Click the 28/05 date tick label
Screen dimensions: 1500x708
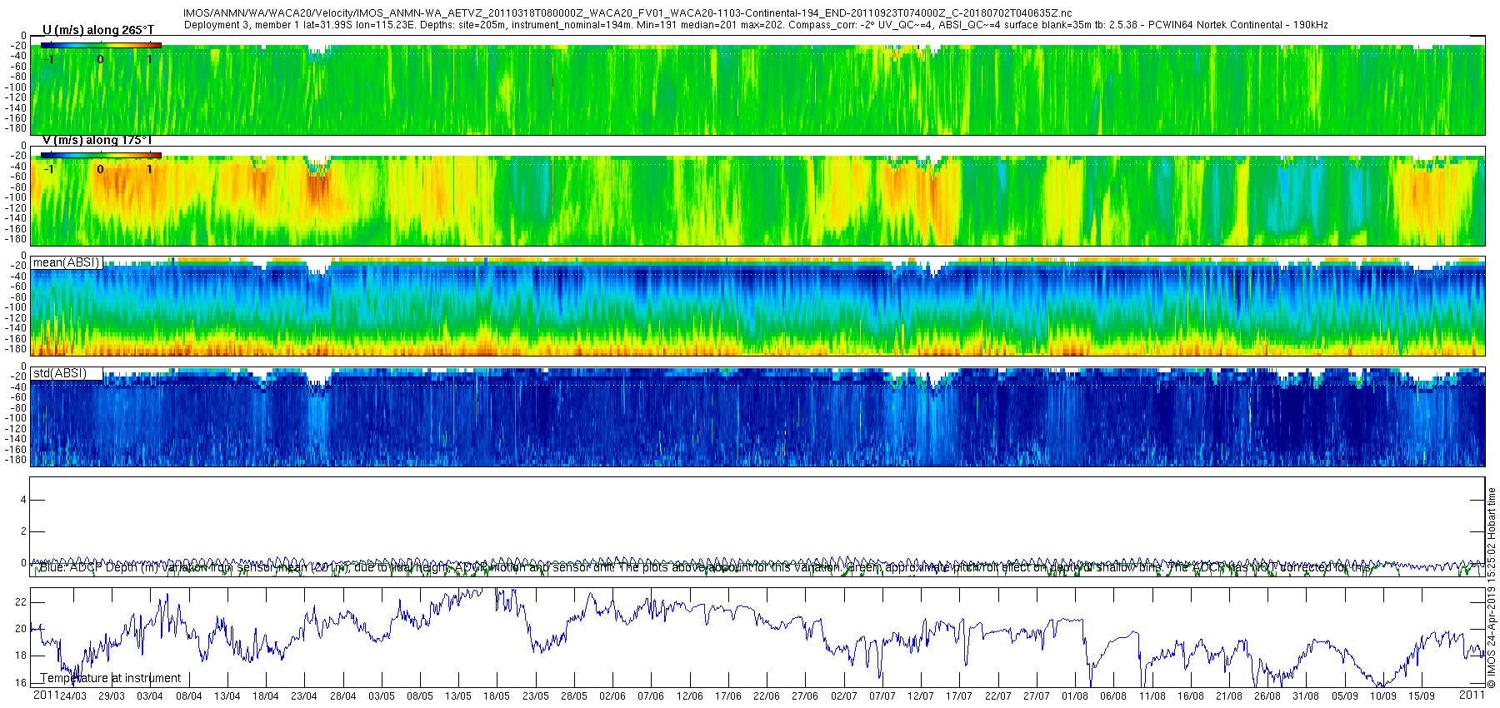574,696
